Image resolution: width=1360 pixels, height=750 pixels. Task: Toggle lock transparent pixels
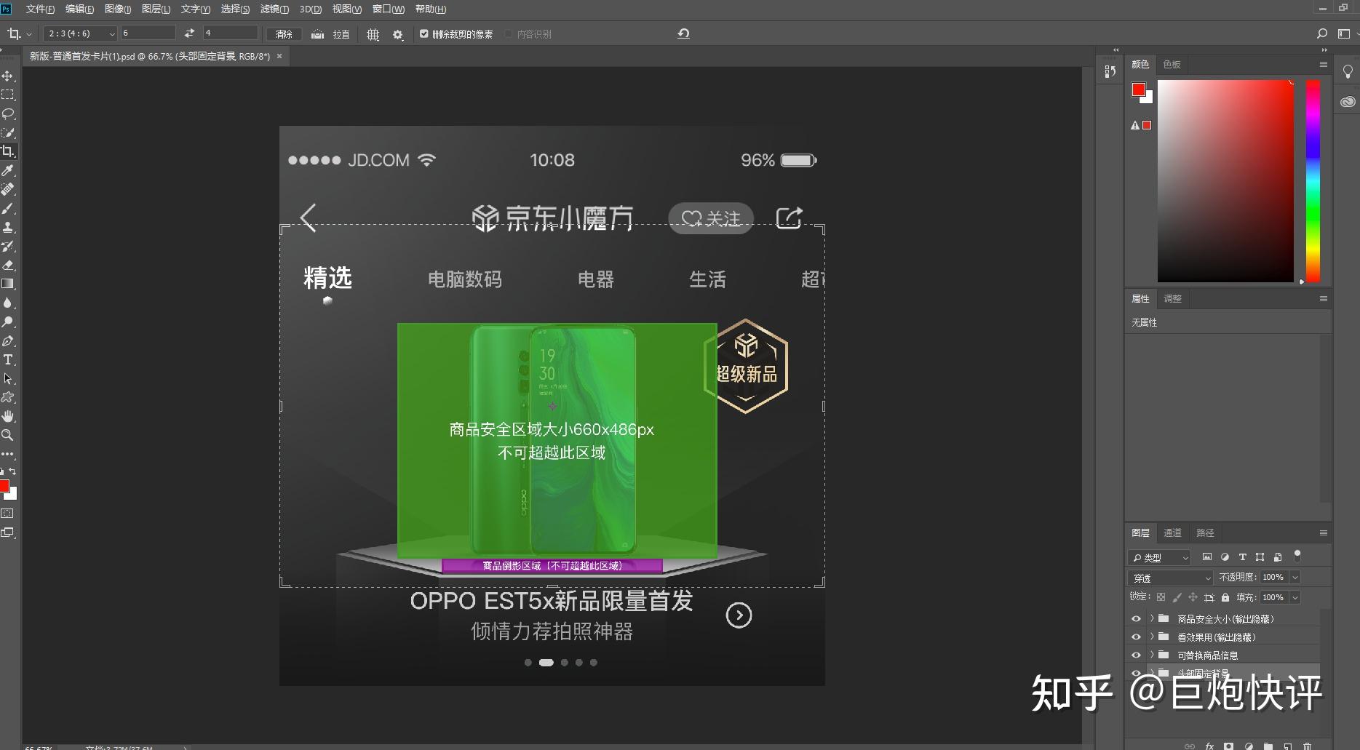1161,597
